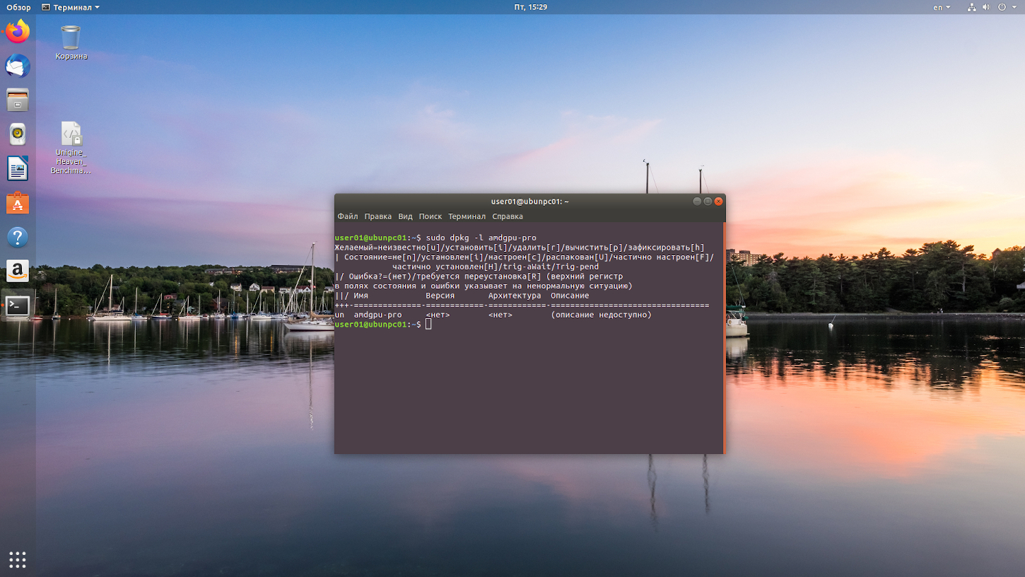Select the Terminal icon in dock
This screenshot has width=1025, height=577.
(x=18, y=305)
